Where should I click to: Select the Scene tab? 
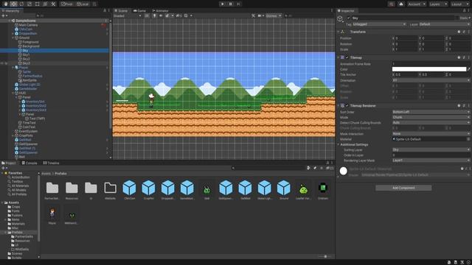pyautogui.click(x=121, y=11)
